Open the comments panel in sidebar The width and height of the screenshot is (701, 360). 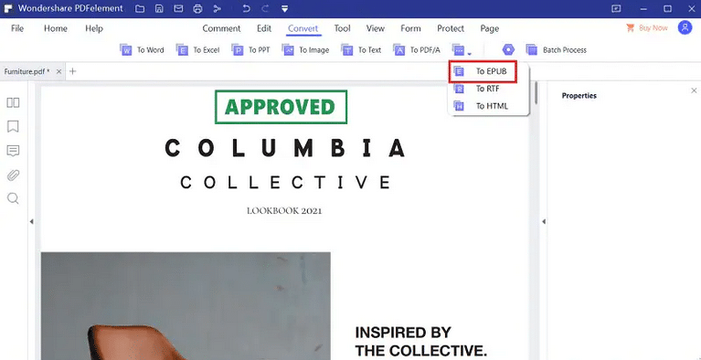coord(13,151)
